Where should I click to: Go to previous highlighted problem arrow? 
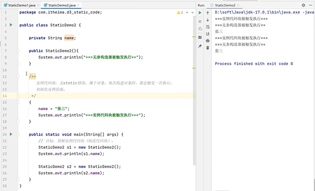[x=187, y=13]
